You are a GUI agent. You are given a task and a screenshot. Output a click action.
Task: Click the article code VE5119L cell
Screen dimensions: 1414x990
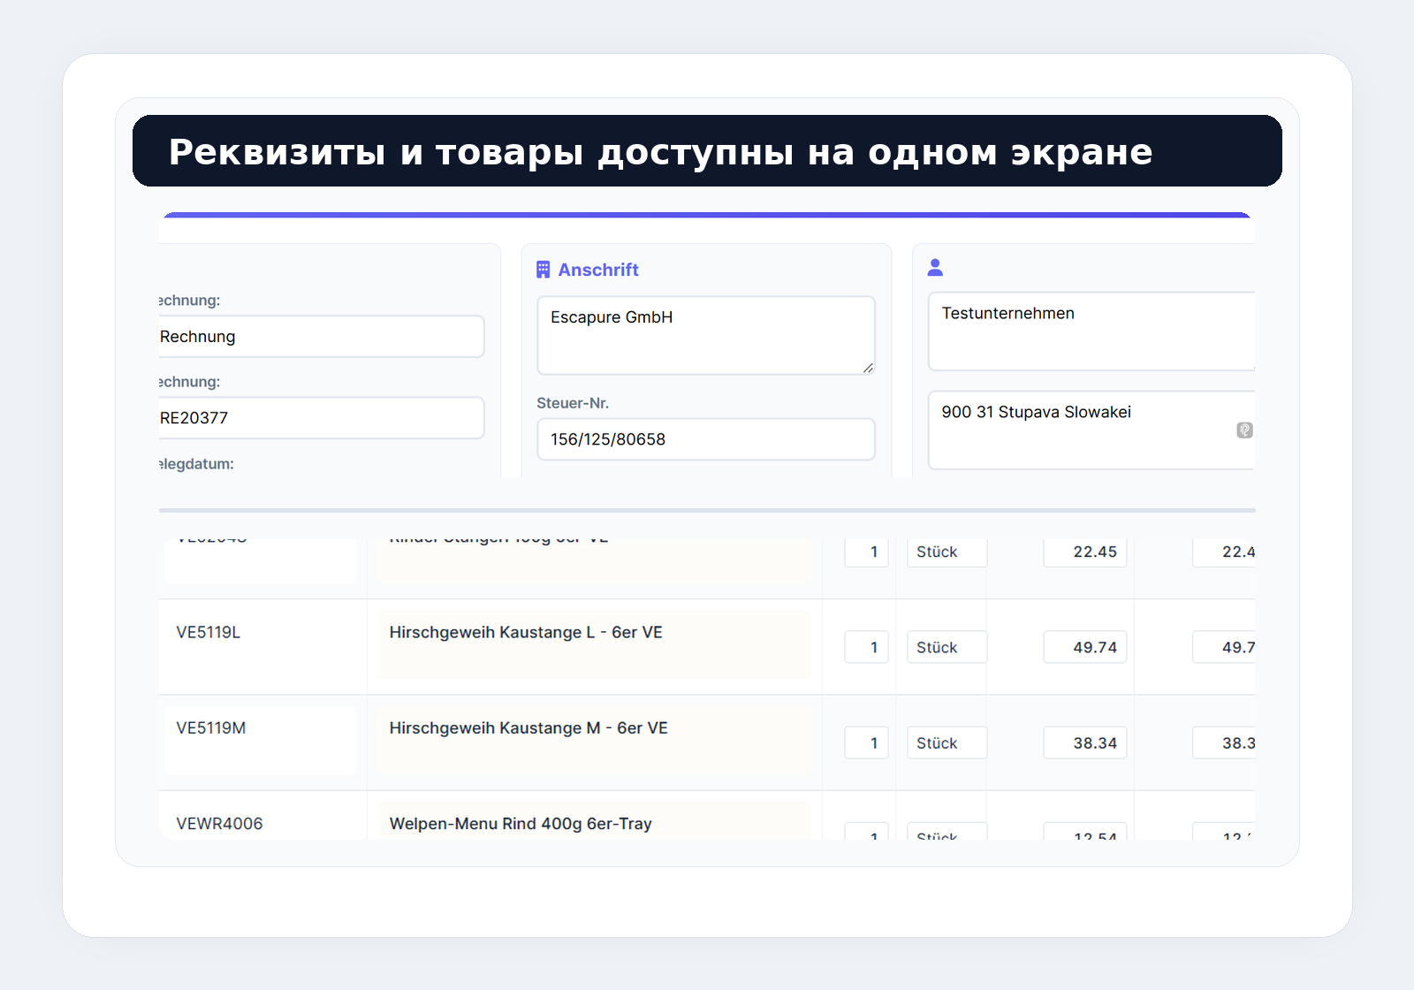point(208,632)
